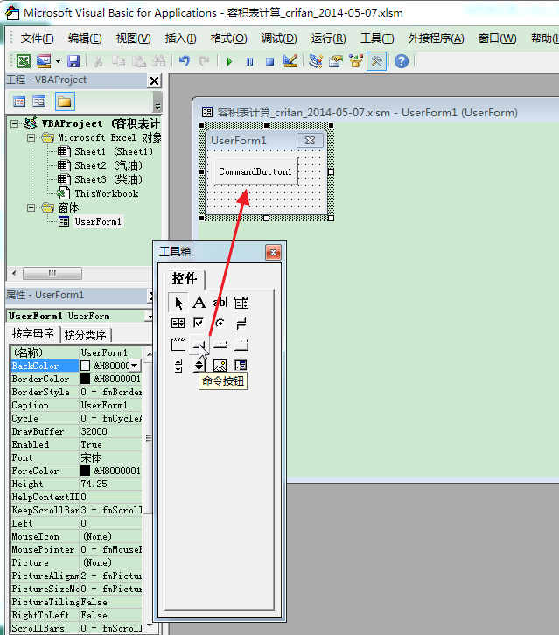Close the 工程 - VBAProject panel
The width and height of the screenshot is (559, 635).
coord(154,80)
